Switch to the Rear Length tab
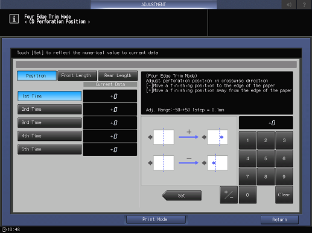The height and width of the screenshot is (233, 312). 118,76
